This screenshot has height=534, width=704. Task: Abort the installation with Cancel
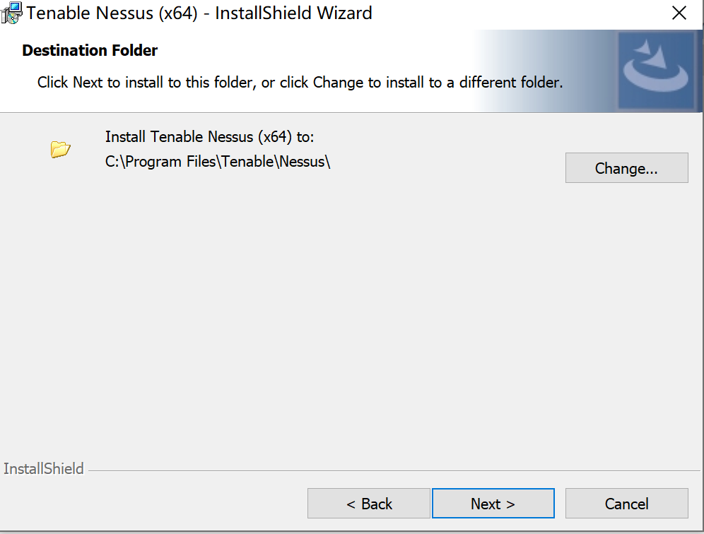pos(626,504)
